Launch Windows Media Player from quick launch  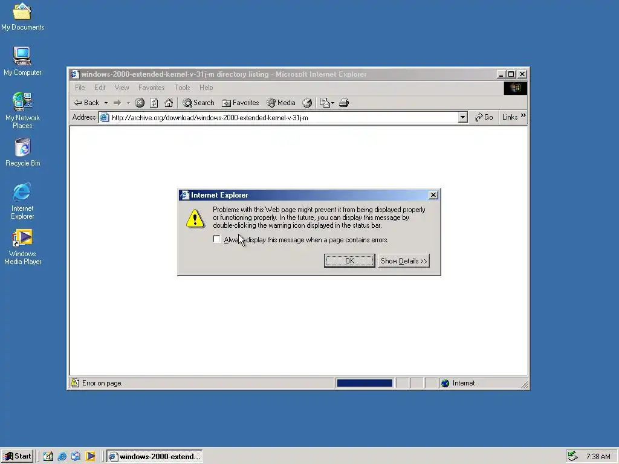(x=91, y=457)
